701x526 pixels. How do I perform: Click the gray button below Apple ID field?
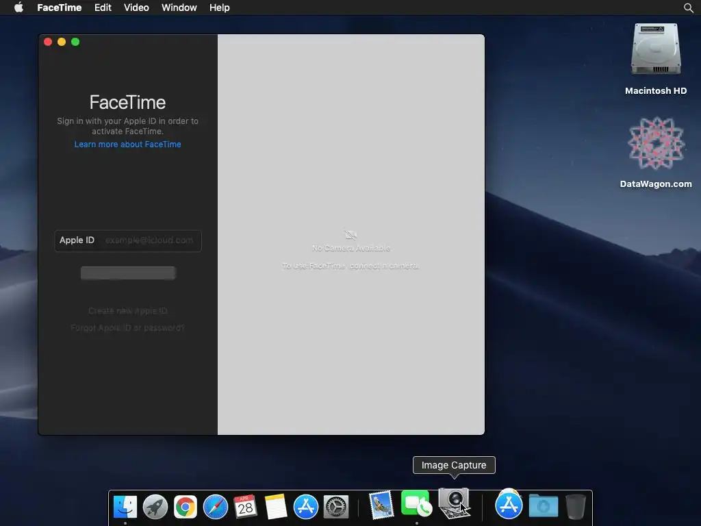[x=128, y=273]
